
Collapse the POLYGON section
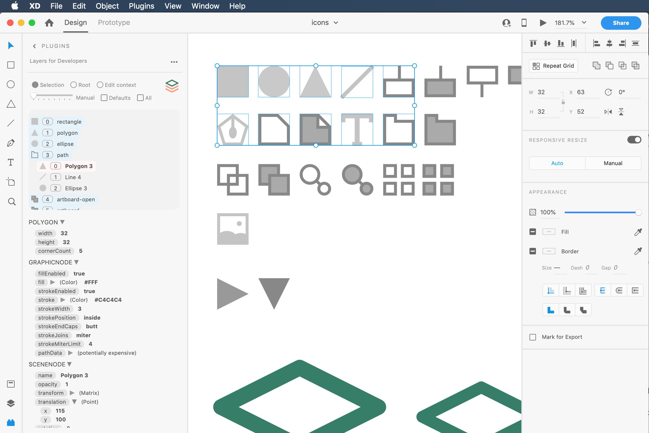[62, 222]
